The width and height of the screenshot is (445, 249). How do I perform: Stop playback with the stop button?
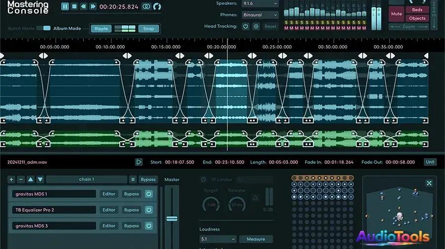click(74, 6)
